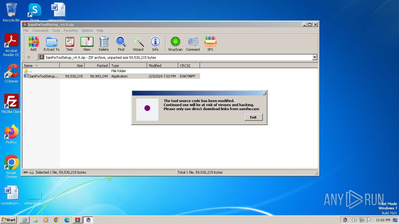Screen dimensions: 399x224
Task: Close the warning dialog with X
Action: 264,93
